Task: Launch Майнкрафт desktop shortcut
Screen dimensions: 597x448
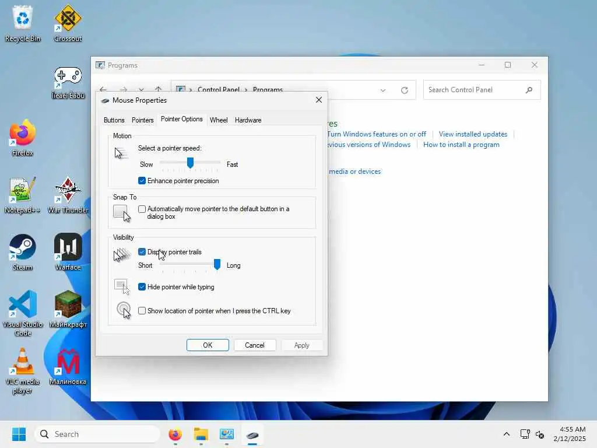Action: click(x=68, y=309)
